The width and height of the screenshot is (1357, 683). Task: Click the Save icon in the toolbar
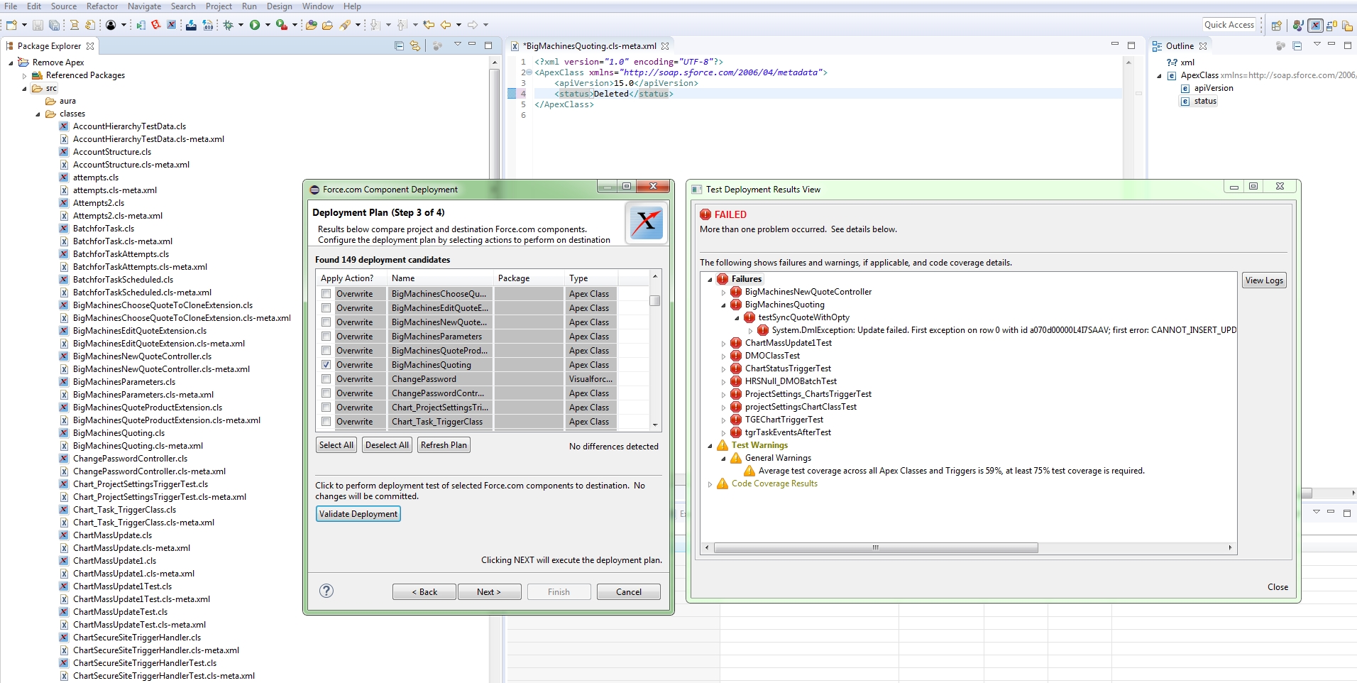38,24
